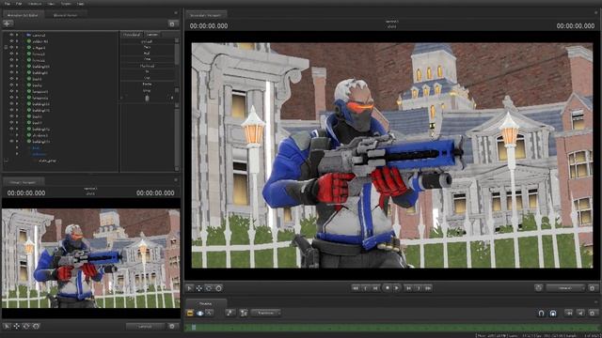The width and height of the screenshot is (602, 338).
Task: Select the camera1 row in tree
Action: click(60, 35)
